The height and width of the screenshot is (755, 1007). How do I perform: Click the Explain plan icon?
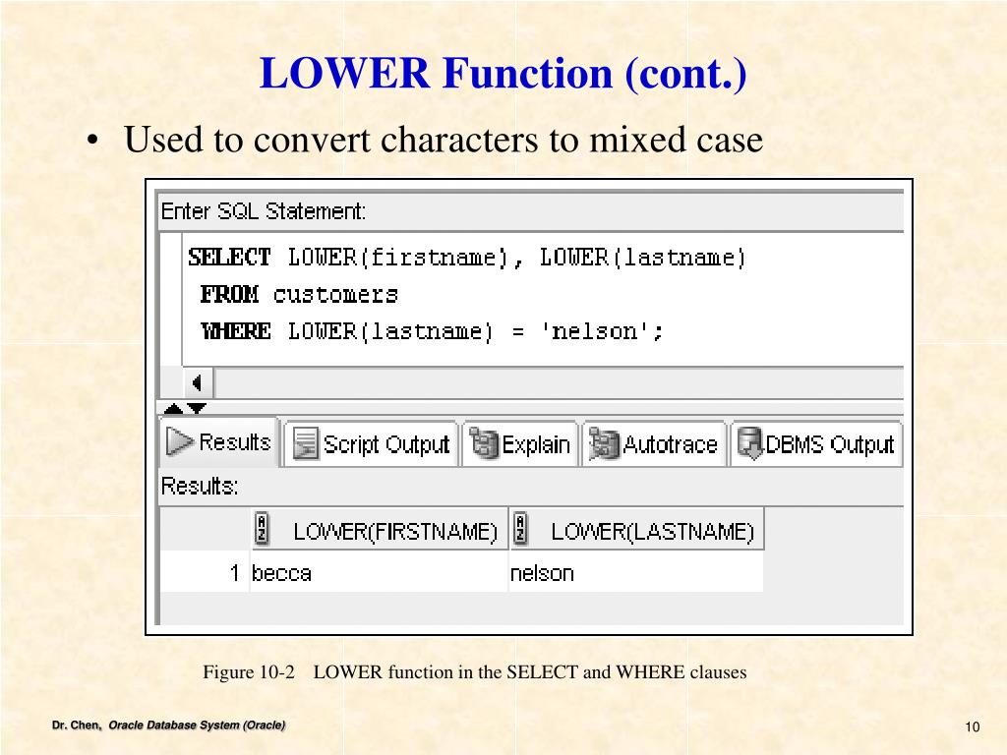(484, 443)
